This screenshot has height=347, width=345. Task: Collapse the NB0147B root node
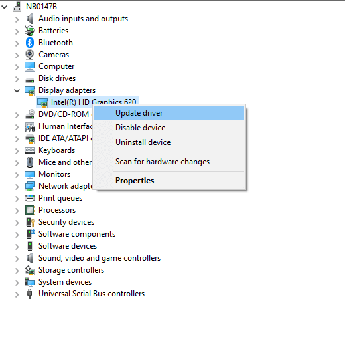4,7
